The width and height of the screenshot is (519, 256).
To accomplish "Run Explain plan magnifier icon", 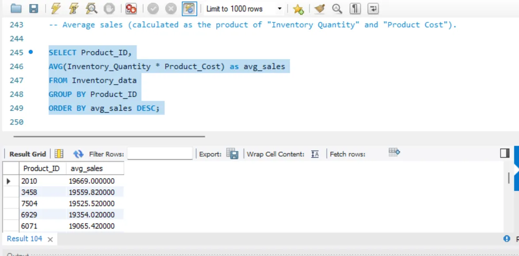I will coord(91,8).
